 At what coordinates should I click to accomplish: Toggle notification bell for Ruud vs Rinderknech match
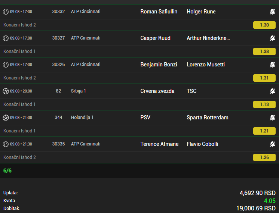tap(272, 38)
